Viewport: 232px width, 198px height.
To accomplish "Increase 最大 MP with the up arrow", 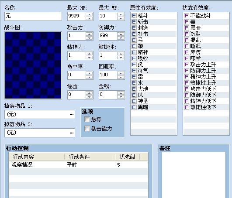I will point(121,14).
